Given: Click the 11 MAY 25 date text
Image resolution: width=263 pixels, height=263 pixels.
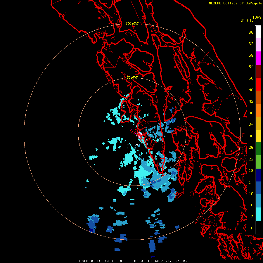Looking at the screenshot, I should click(159, 261).
